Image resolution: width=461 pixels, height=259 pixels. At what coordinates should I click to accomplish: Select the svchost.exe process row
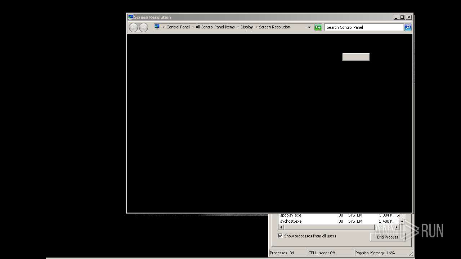coord(339,221)
